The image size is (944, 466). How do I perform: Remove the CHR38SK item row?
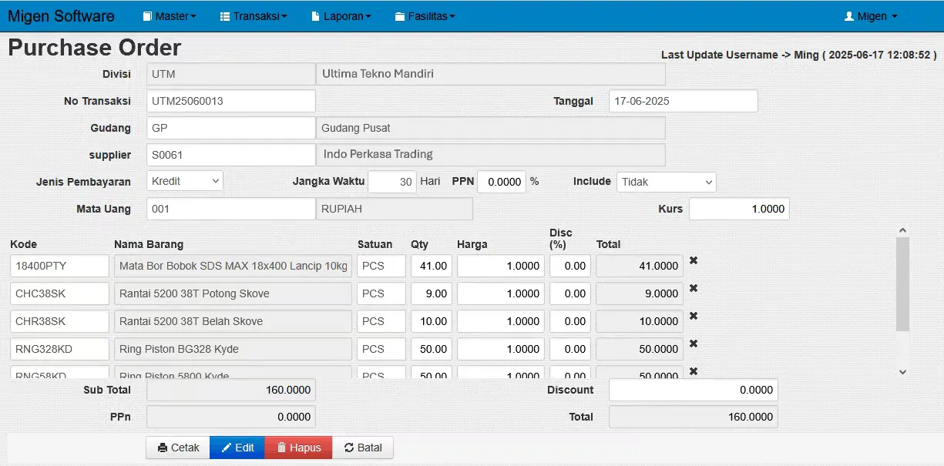point(694,317)
